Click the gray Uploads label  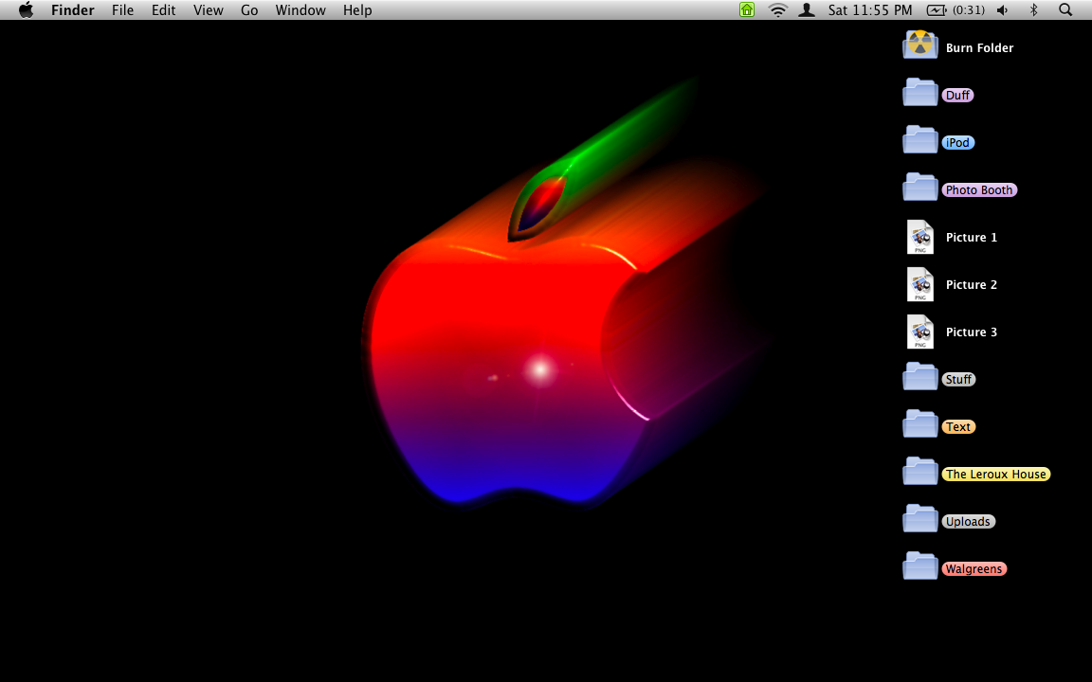coord(968,521)
